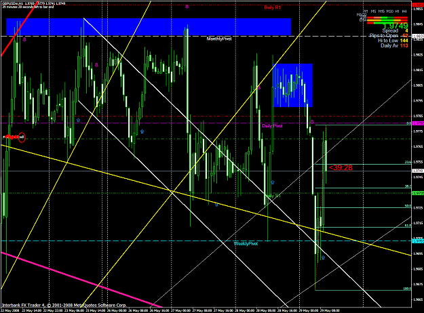Image resolution: width=424 pixels, height=313 pixels.
Task: Click the M15 timeframe header in signal panel
Action: (381, 12)
